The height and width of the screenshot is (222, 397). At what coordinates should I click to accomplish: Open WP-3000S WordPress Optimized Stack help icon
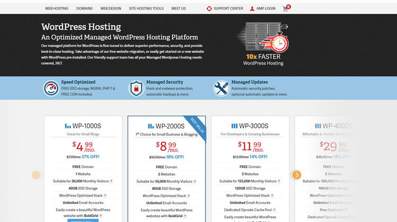272,196
